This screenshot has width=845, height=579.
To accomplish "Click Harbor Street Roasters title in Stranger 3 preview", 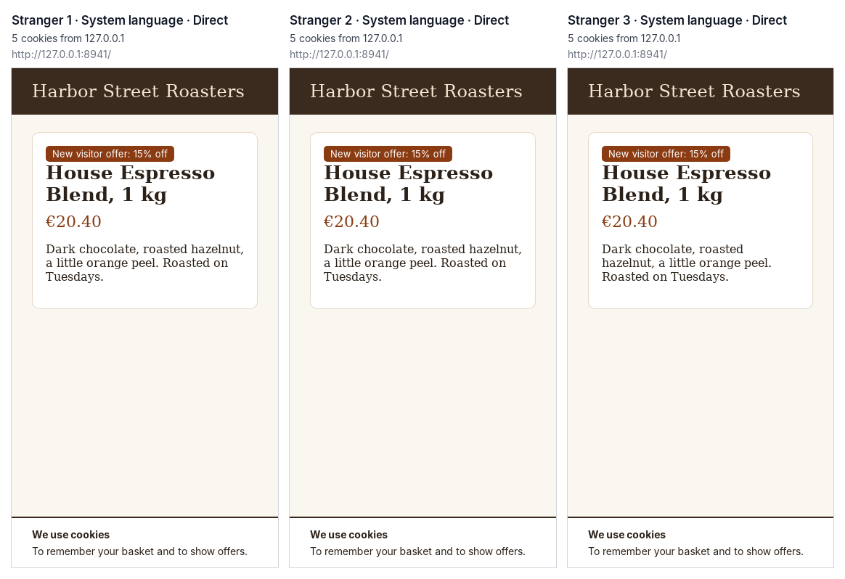I will 694,91.
